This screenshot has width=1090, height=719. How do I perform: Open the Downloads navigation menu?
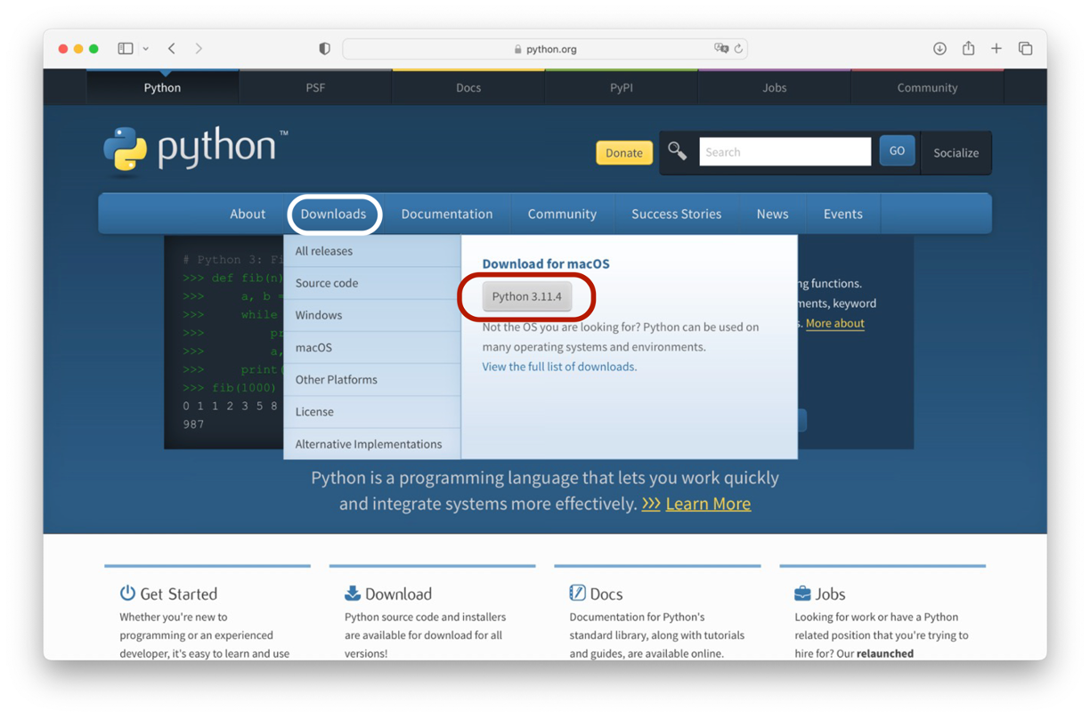pos(333,214)
